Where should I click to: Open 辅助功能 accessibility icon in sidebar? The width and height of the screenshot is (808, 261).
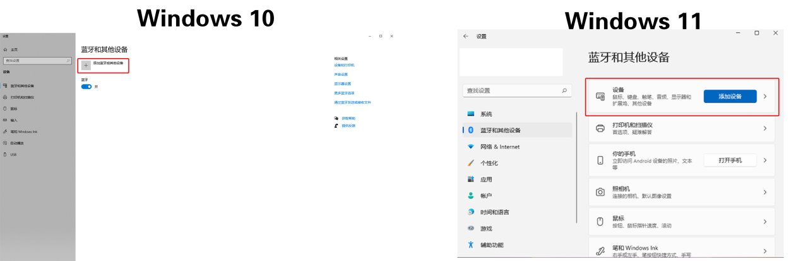click(x=470, y=245)
